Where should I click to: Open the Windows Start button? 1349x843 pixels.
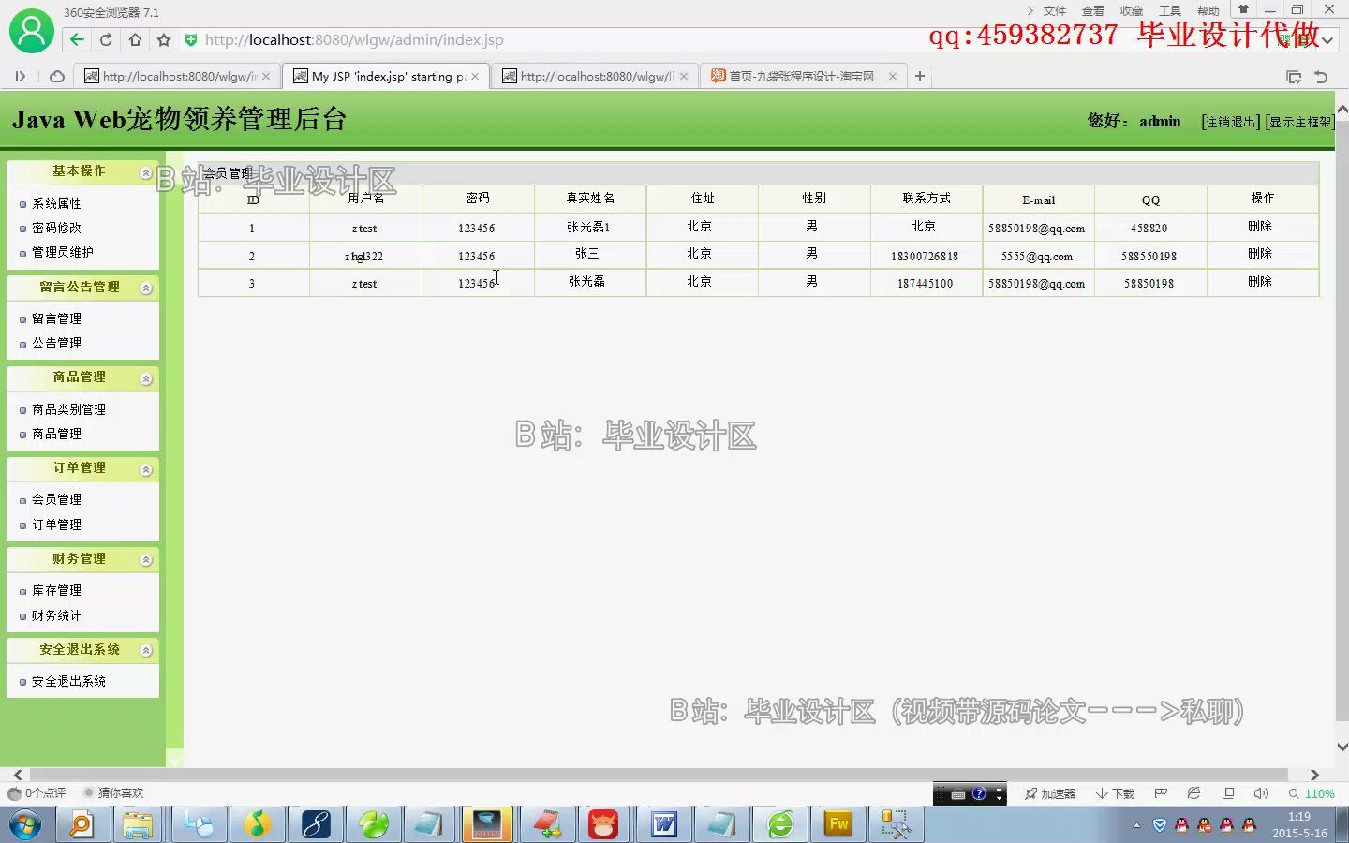pyautogui.click(x=25, y=825)
